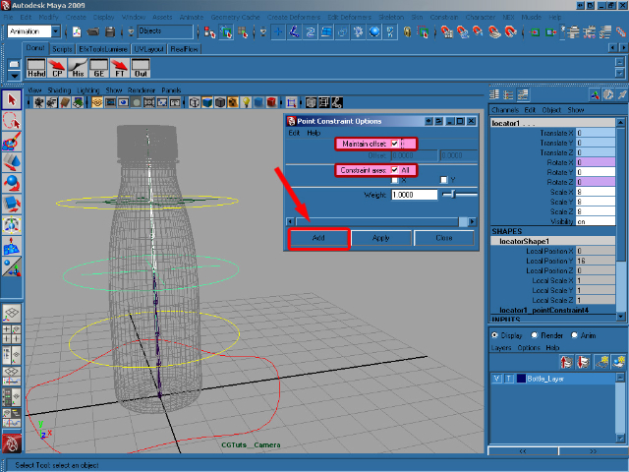629x472 pixels.
Task: Toggle the lock selection padlock icon
Action: pos(407,31)
